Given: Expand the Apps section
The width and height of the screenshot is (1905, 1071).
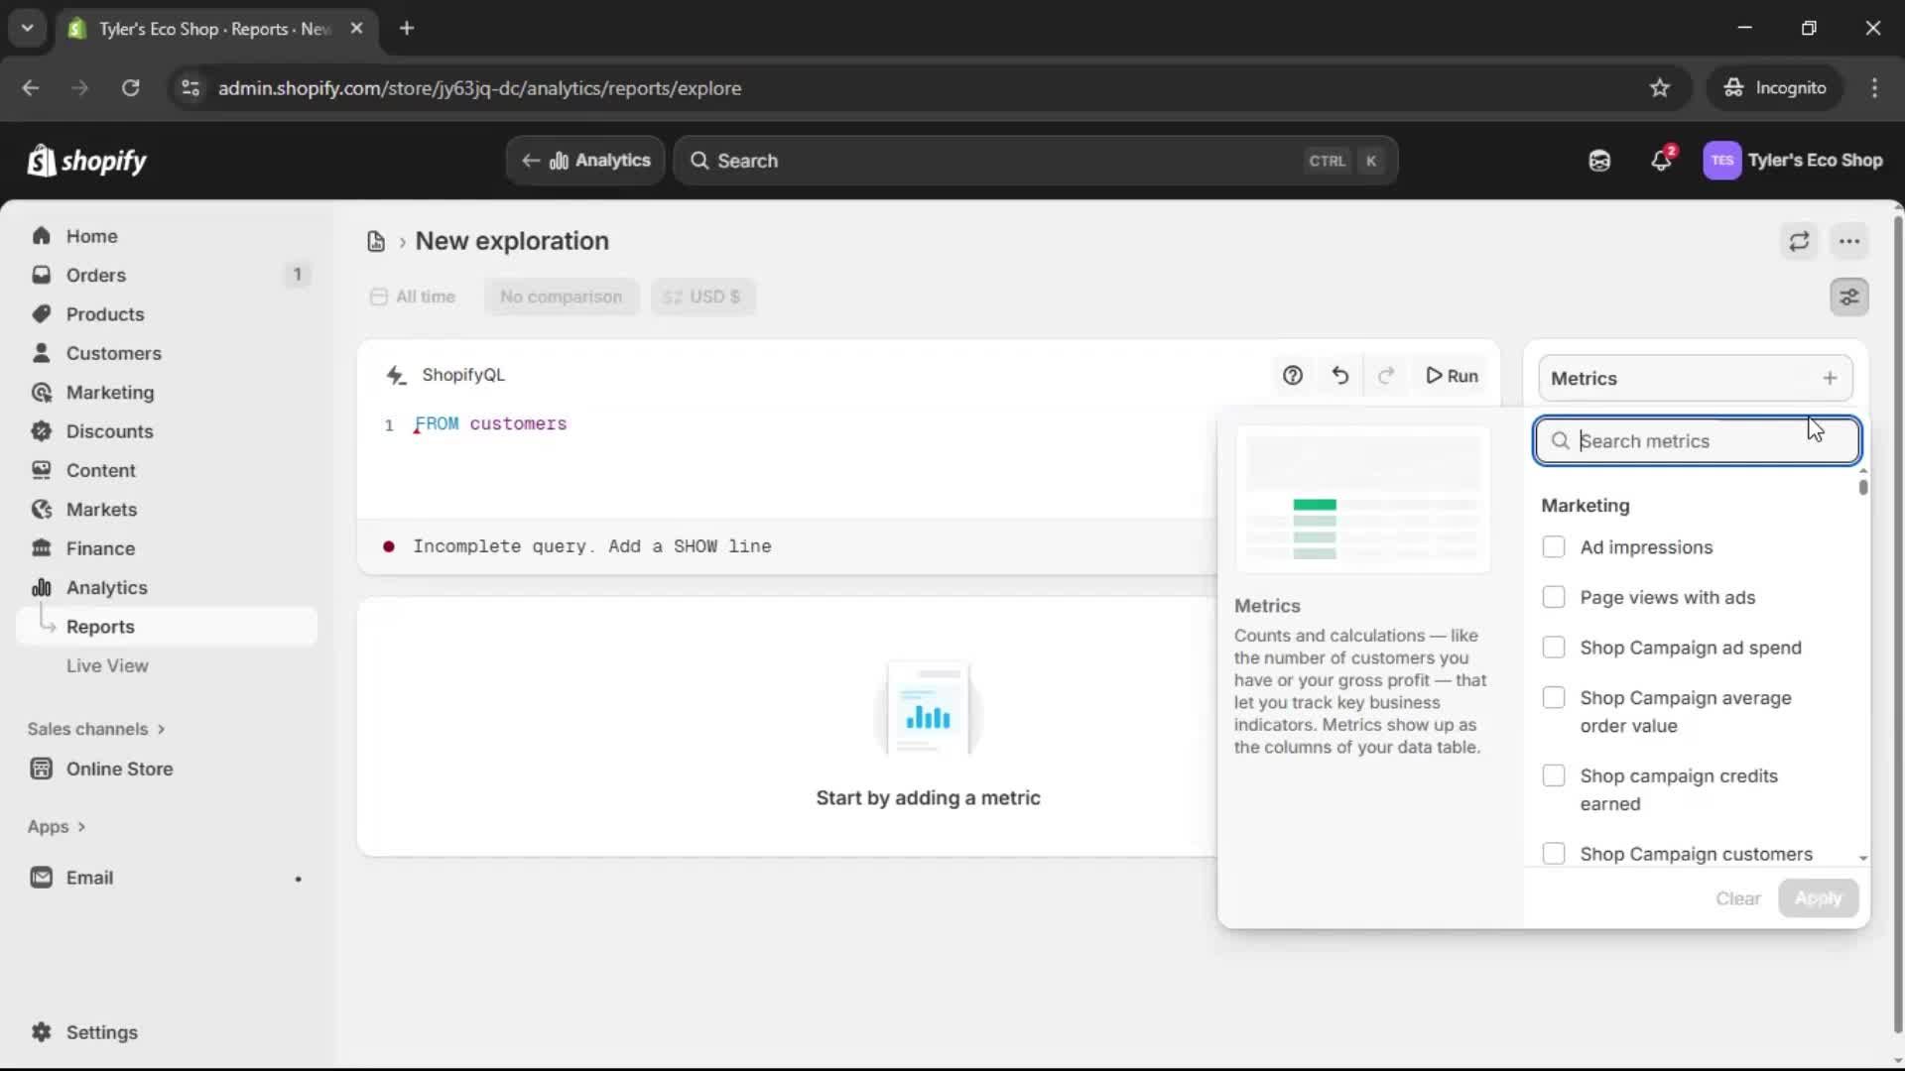Looking at the screenshot, I should coord(57,827).
